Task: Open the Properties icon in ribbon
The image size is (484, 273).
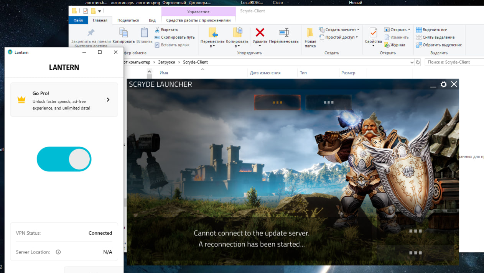Action: (x=373, y=33)
